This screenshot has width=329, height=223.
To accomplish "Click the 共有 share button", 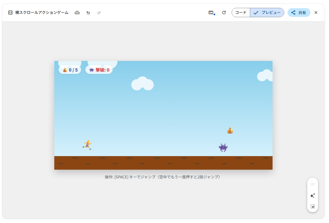I will click(299, 12).
